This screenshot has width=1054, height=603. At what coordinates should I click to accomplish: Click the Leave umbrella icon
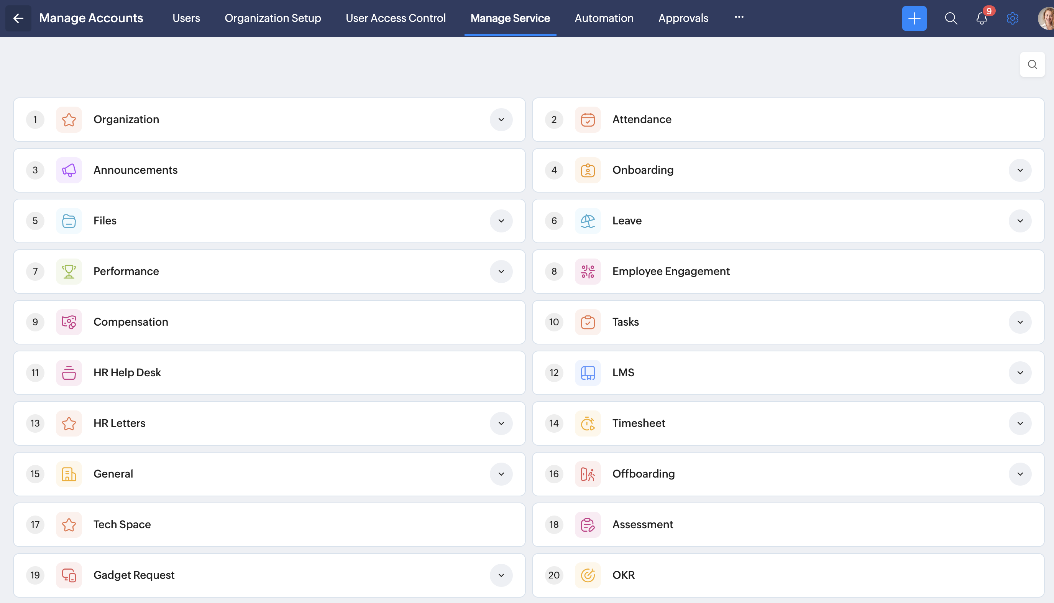(x=587, y=221)
